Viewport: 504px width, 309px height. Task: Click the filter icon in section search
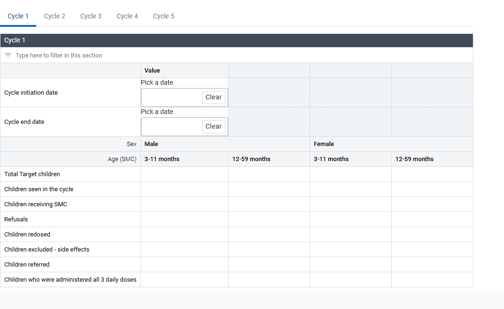click(x=8, y=55)
